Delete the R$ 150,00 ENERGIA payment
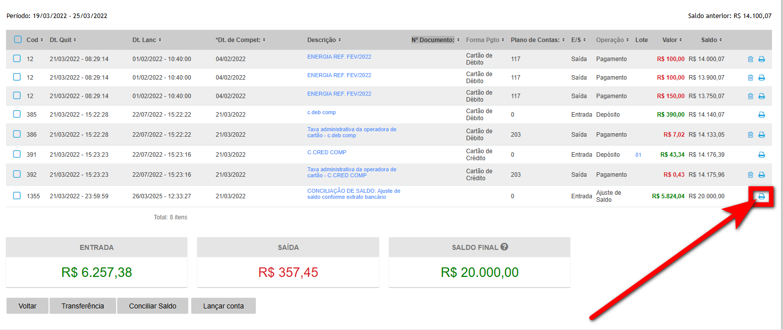783x330 pixels. (750, 96)
